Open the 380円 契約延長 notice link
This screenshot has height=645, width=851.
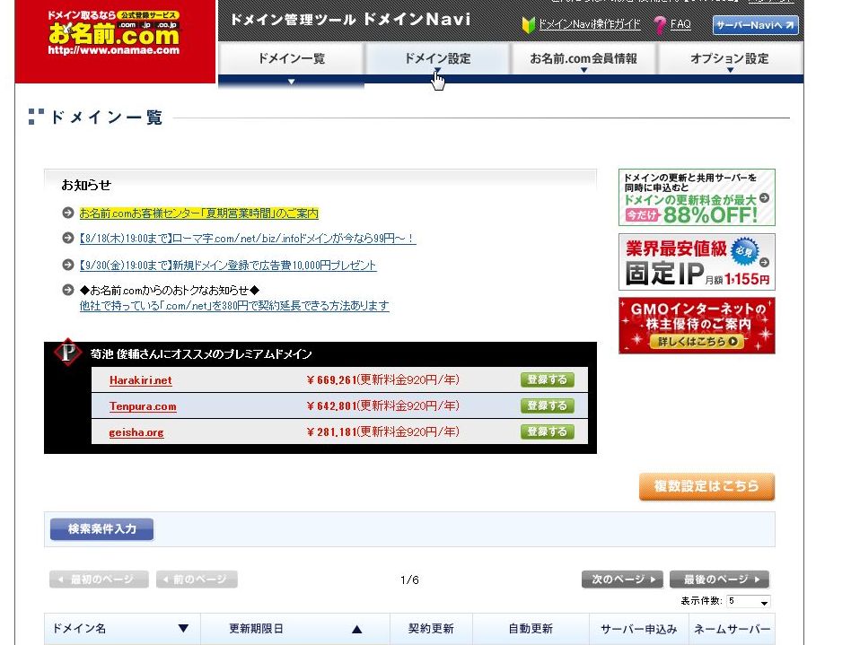tap(234, 305)
